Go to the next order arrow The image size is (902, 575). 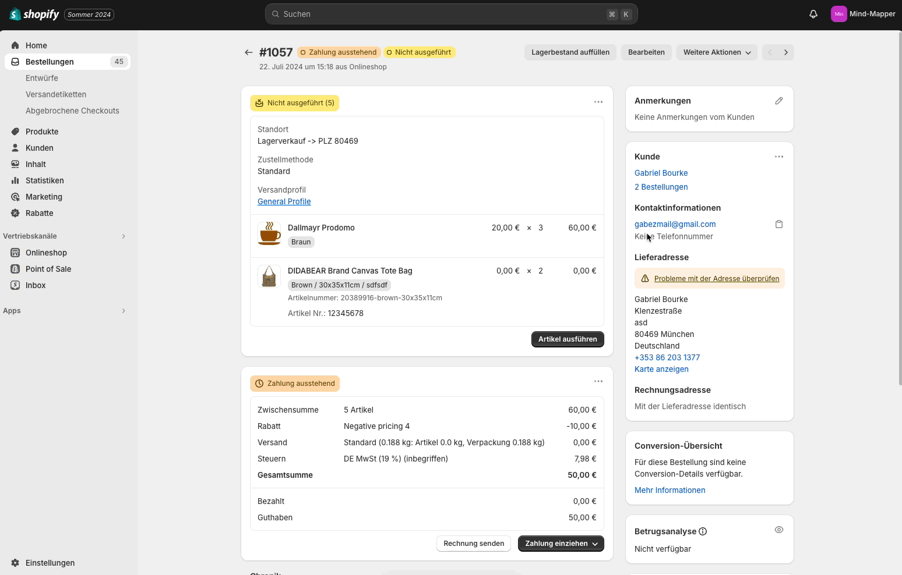coord(785,52)
